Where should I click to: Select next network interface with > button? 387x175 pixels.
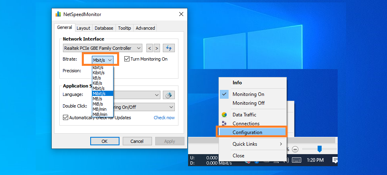(x=157, y=48)
